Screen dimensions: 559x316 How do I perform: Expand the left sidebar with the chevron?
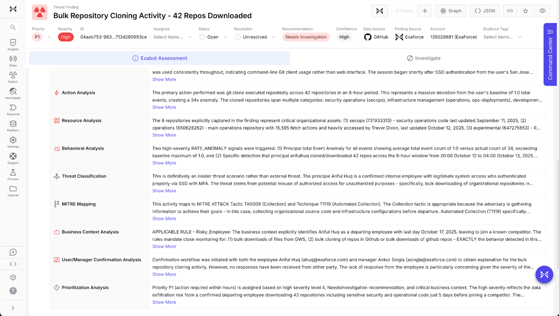(13, 308)
